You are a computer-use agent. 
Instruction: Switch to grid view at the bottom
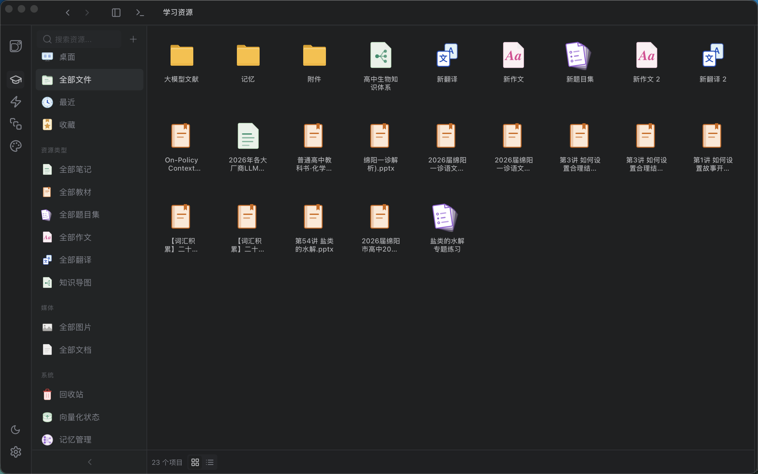click(x=195, y=462)
